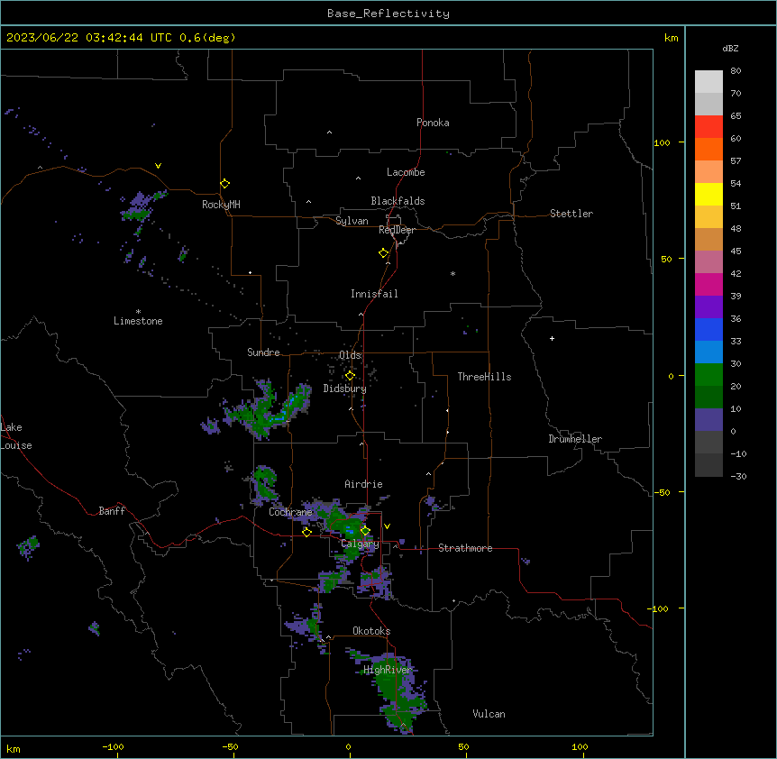Click the Airdrie label
Screen dimensions: 777x759
coord(363,484)
